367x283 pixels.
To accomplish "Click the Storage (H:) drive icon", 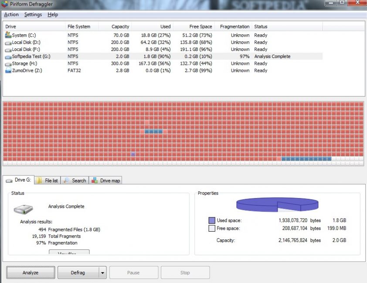I will [x=8, y=64].
